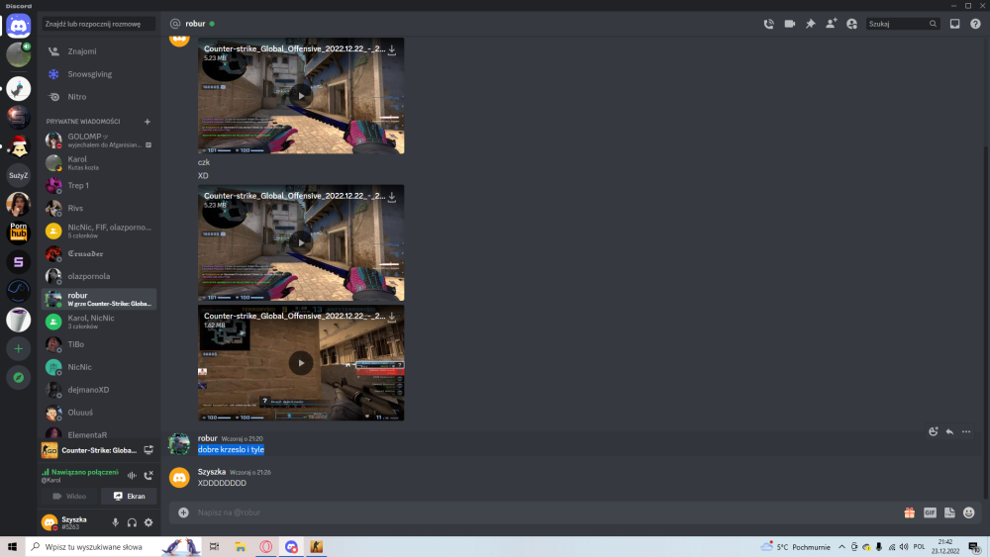Viewport: 990px width, 557px height.
Task: Open conversation with TiBo
Action: [x=99, y=344]
